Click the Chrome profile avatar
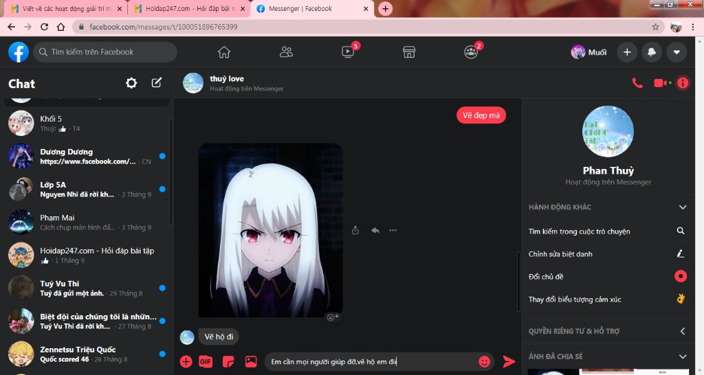Viewport: 704px width, 375px height. pos(676,27)
